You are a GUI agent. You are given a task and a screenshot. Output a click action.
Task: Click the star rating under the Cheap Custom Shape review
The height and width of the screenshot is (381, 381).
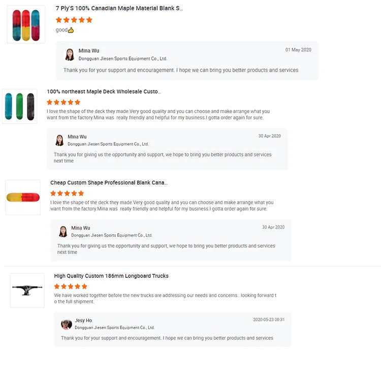coord(67,194)
